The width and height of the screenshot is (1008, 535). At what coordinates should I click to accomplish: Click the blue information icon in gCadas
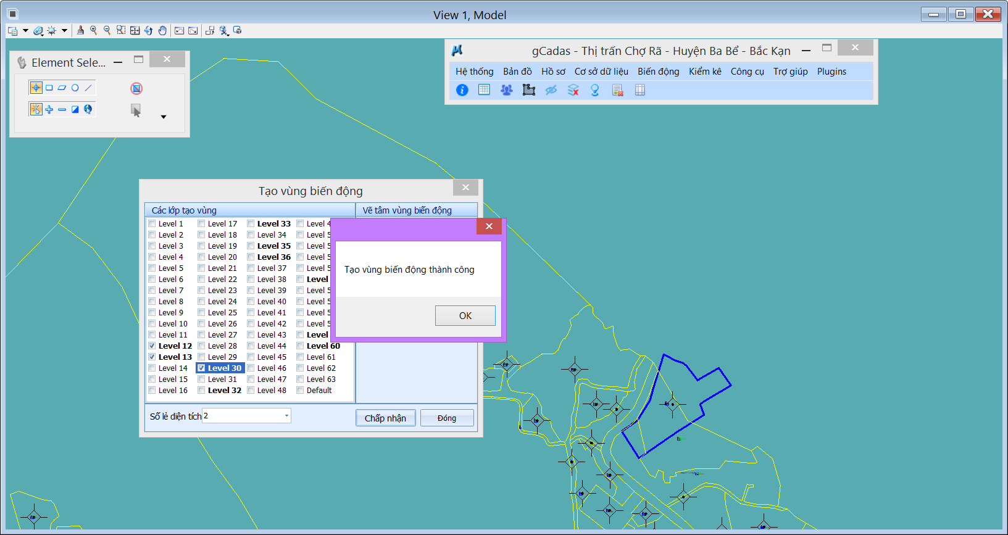[x=462, y=90]
